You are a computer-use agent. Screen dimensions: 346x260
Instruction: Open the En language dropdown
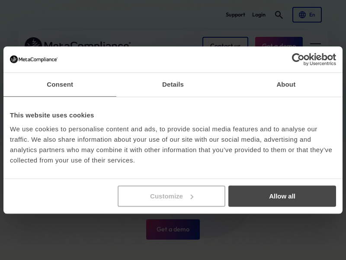tap(307, 15)
